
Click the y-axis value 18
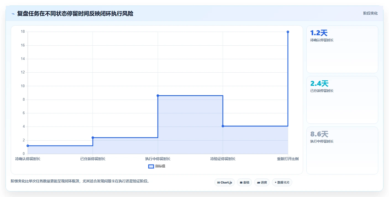(x=23, y=32)
